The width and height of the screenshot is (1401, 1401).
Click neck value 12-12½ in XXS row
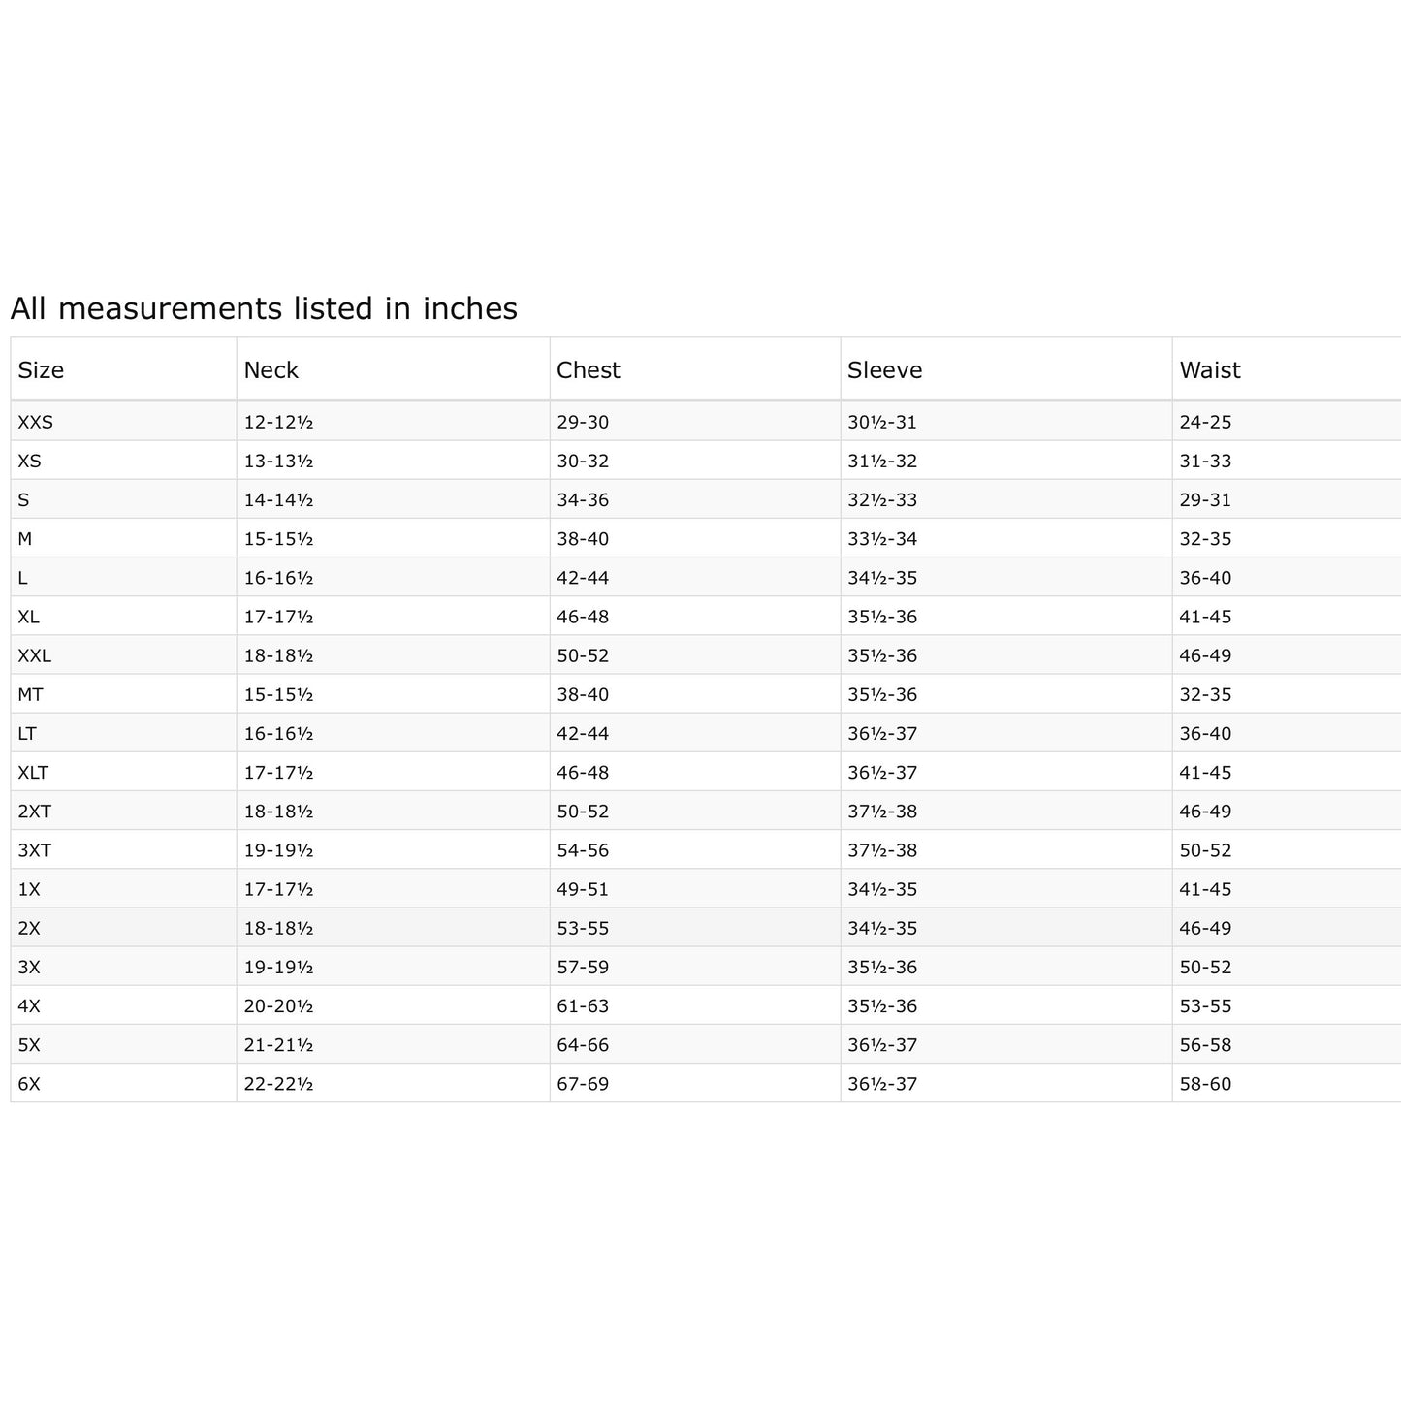click(x=278, y=422)
